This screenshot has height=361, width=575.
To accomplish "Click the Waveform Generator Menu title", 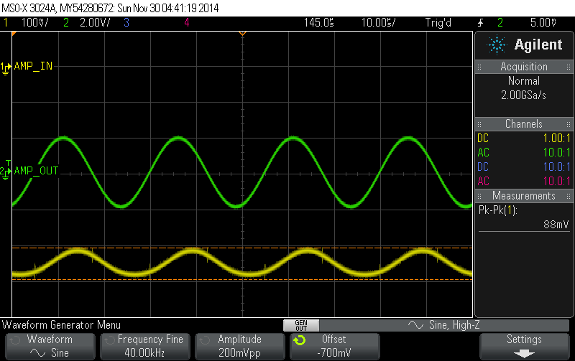I will 61,324.
